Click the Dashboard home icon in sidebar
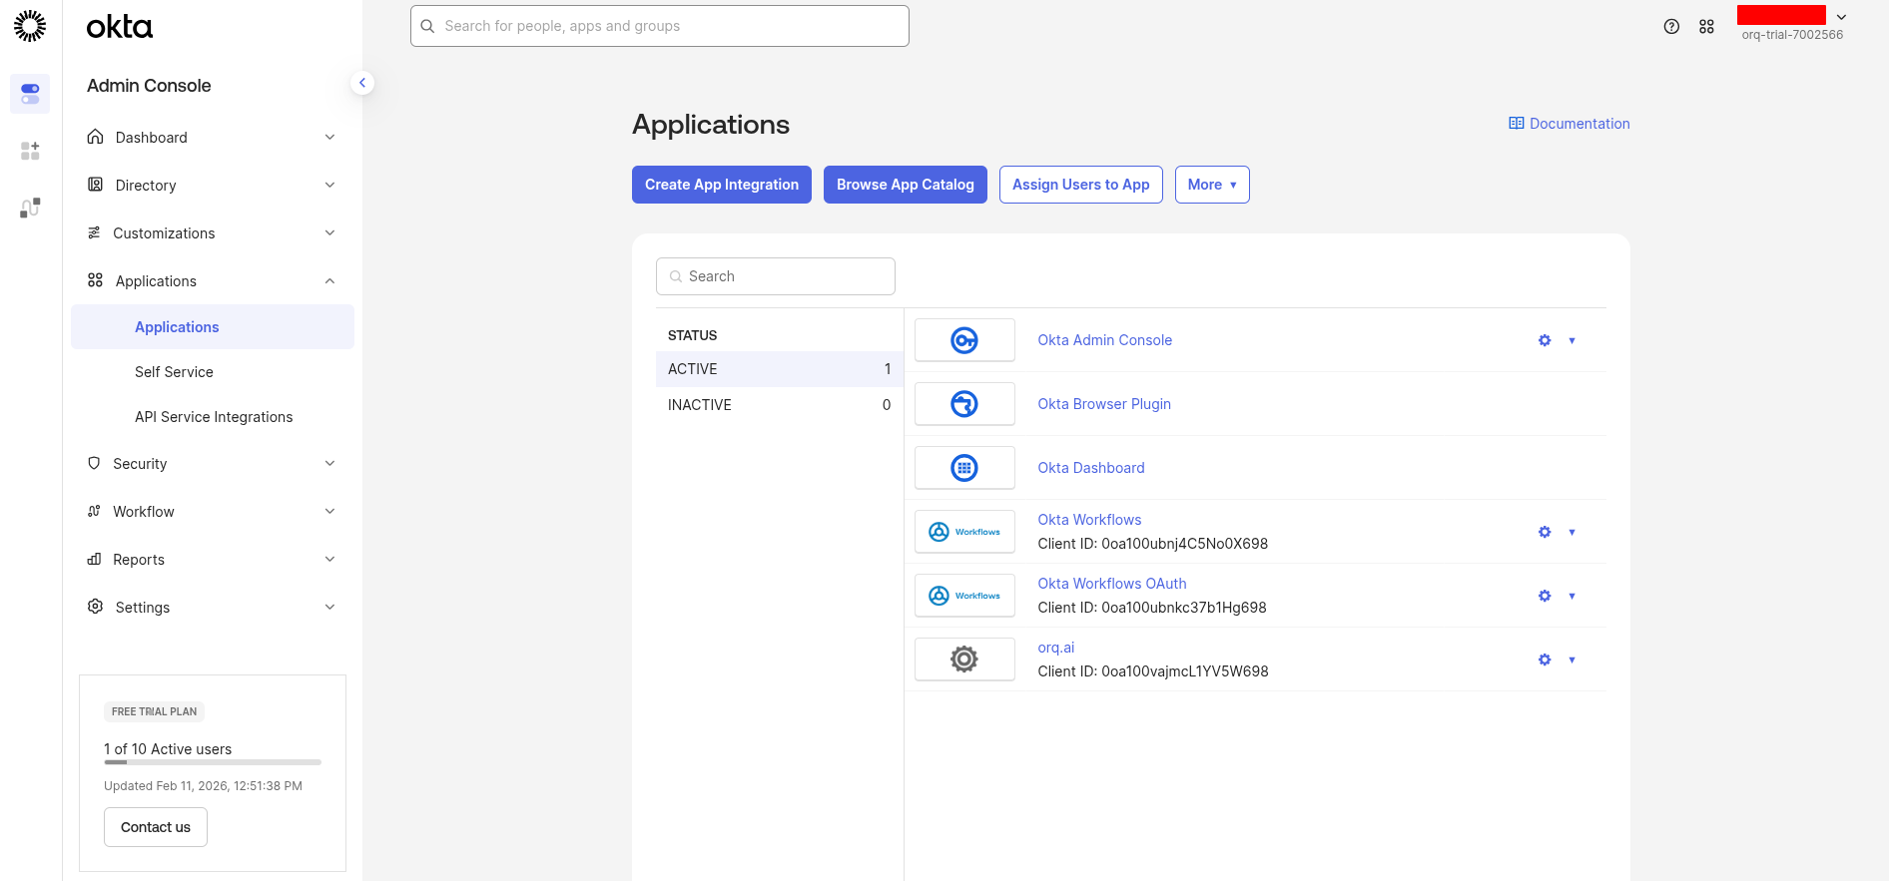Screen dimensions: 1889x881 pos(95,137)
